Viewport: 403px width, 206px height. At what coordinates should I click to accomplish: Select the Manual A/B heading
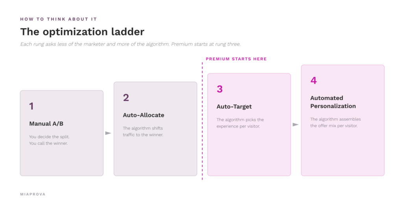pos(46,124)
